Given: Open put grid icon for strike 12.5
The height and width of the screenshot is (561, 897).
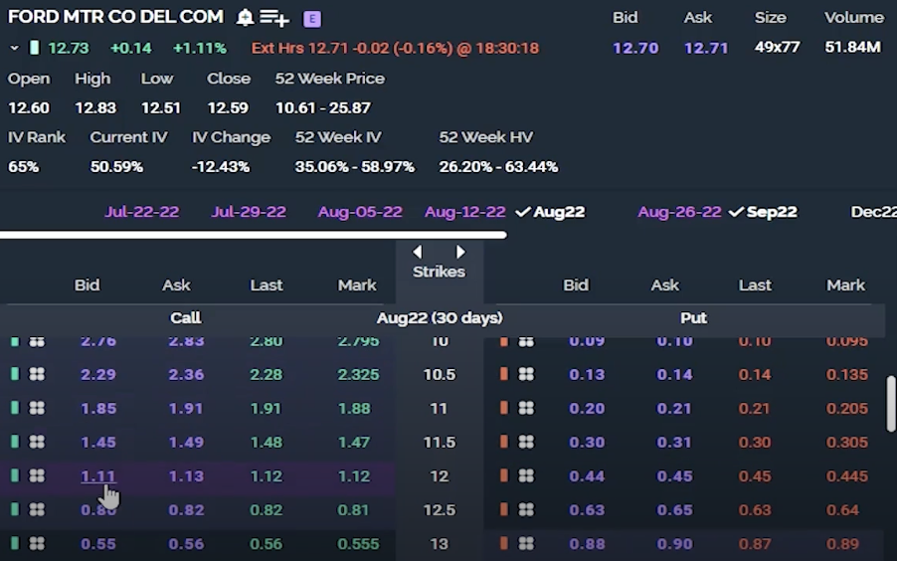Looking at the screenshot, I should (526, 509).
